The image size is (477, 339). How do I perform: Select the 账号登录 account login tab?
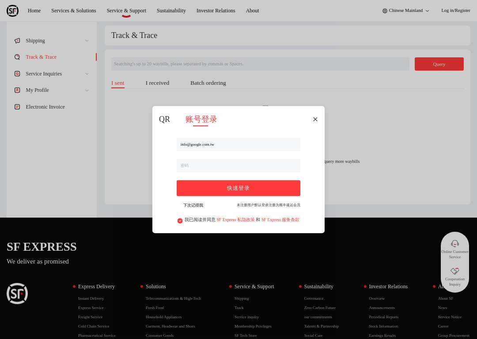tap(201, 119)
